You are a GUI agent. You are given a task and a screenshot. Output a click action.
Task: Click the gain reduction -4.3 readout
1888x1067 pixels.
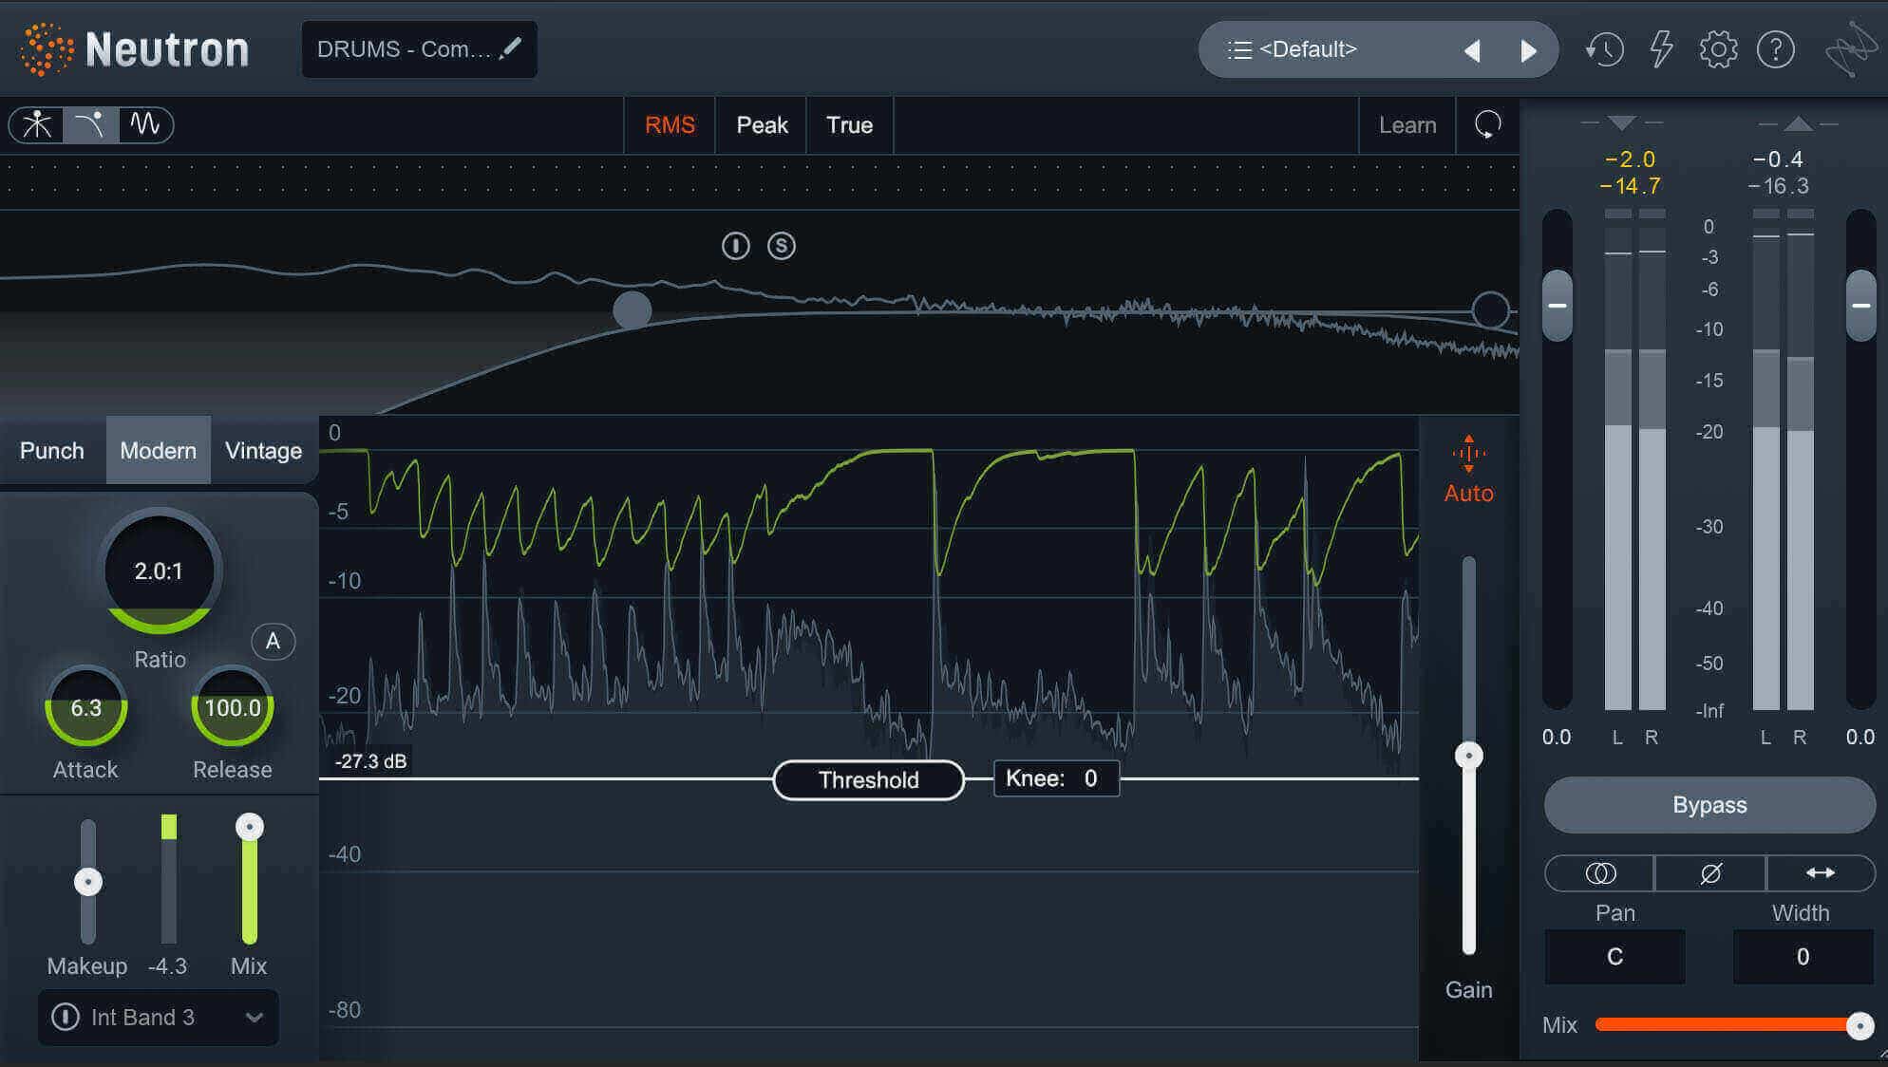coord(168,966)
